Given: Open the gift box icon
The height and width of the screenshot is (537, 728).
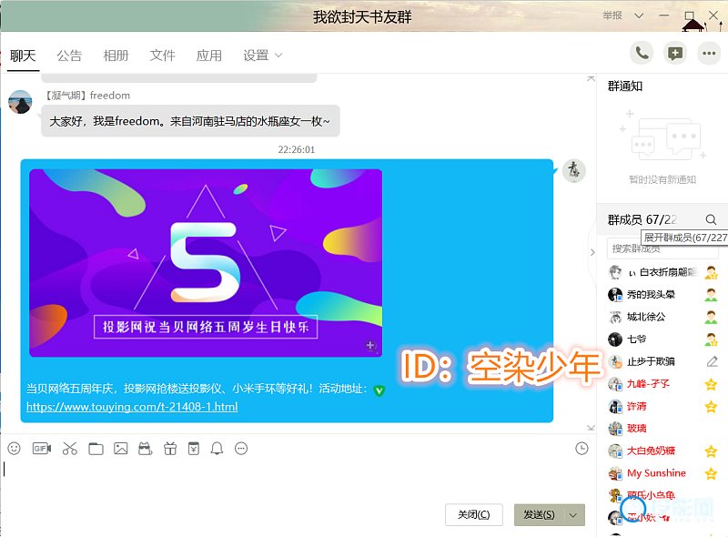Looking at the screenshot, I should 169,449.
